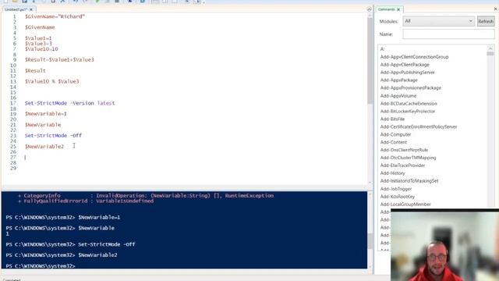Click the $Value10 % $Value3 line
Image resolution: width=499 pixels, height=281 pixels.
coord(52,81)
